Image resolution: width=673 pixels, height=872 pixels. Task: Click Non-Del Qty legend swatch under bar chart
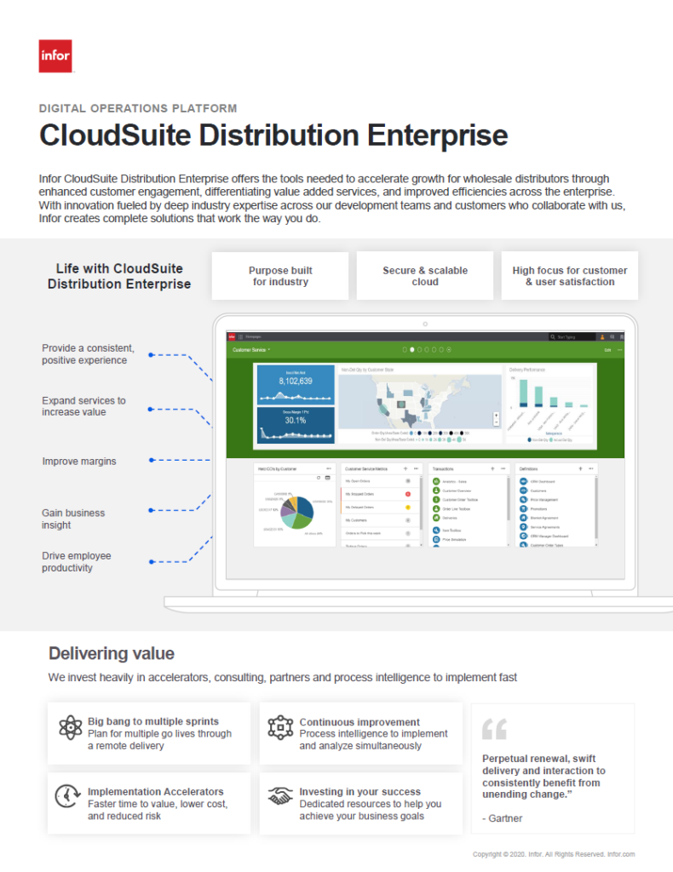pyautogui.click(x=530, y=439)
